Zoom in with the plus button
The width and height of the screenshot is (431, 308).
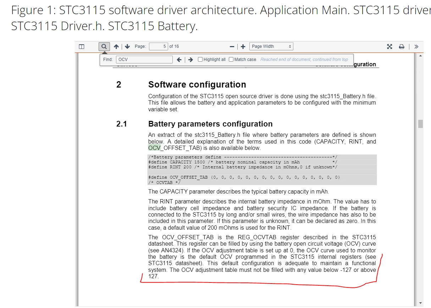point(243,46)
